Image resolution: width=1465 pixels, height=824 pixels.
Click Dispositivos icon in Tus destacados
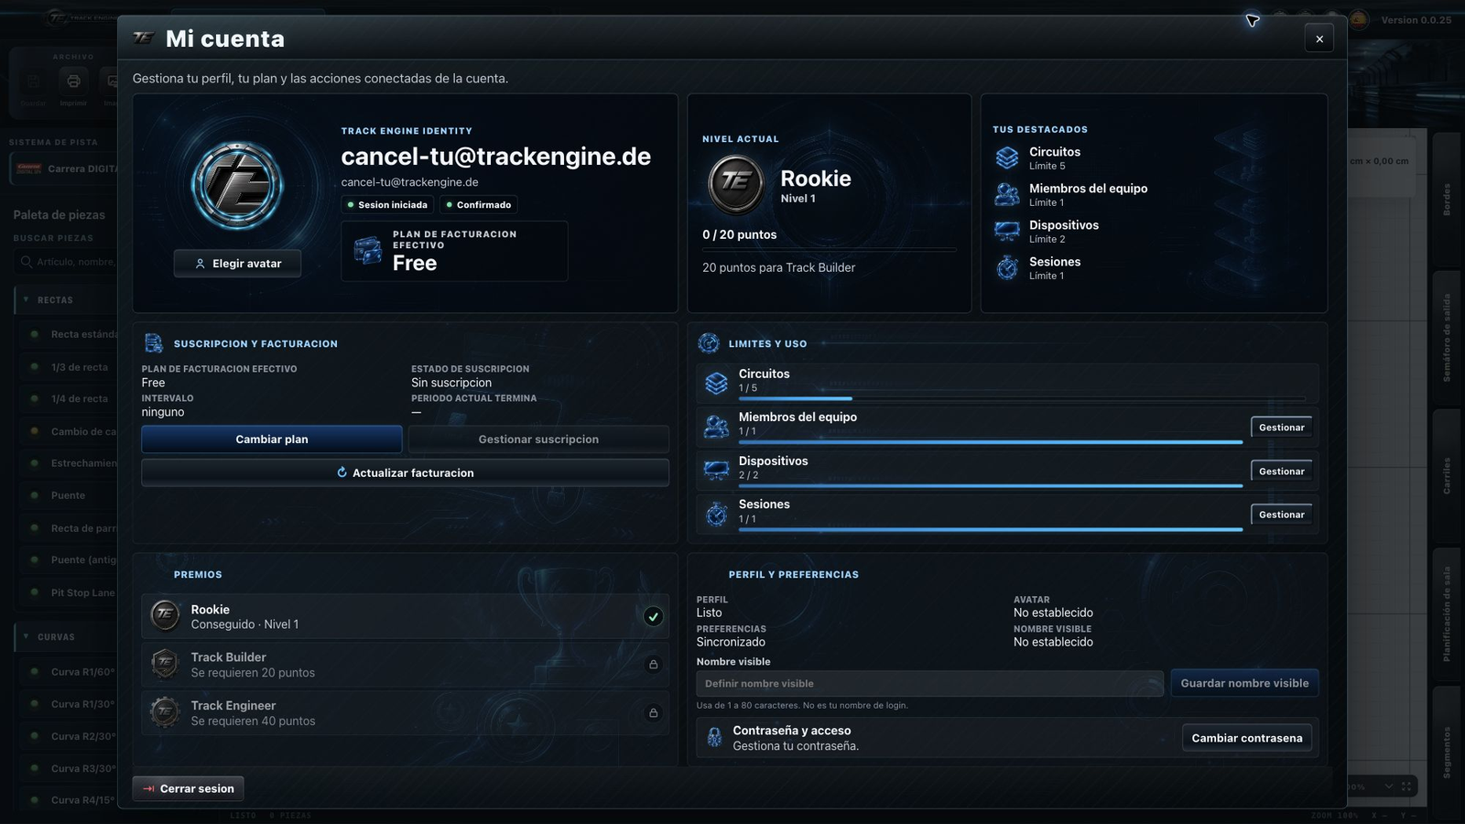point(1007,231)
